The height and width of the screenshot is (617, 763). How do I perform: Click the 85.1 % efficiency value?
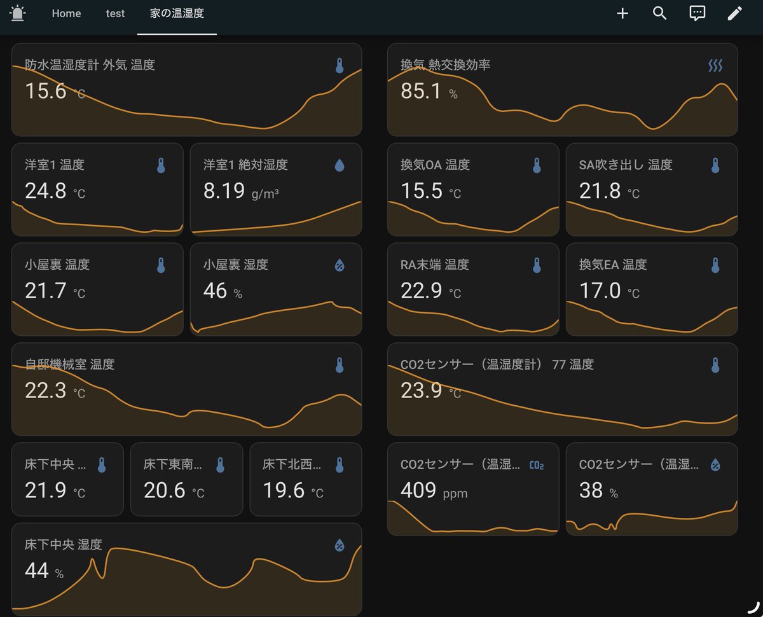(x=429, y=92)
